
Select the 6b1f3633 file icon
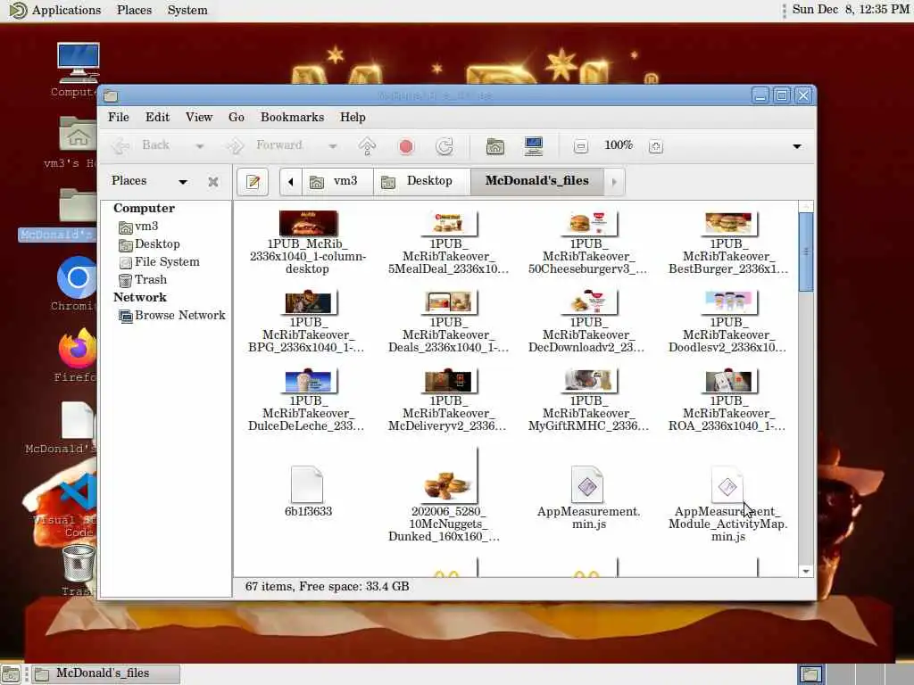pos(307,484)
